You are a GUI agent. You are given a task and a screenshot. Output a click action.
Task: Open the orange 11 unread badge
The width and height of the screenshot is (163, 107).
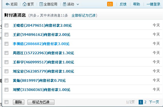point(110,4)
